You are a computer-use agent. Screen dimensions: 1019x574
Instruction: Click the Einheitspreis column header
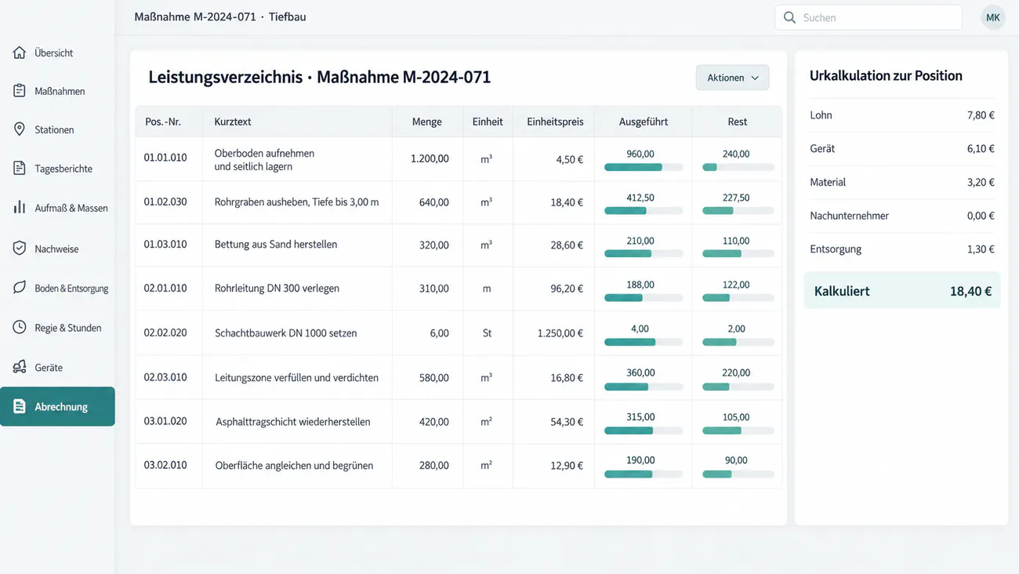[555, 122]
